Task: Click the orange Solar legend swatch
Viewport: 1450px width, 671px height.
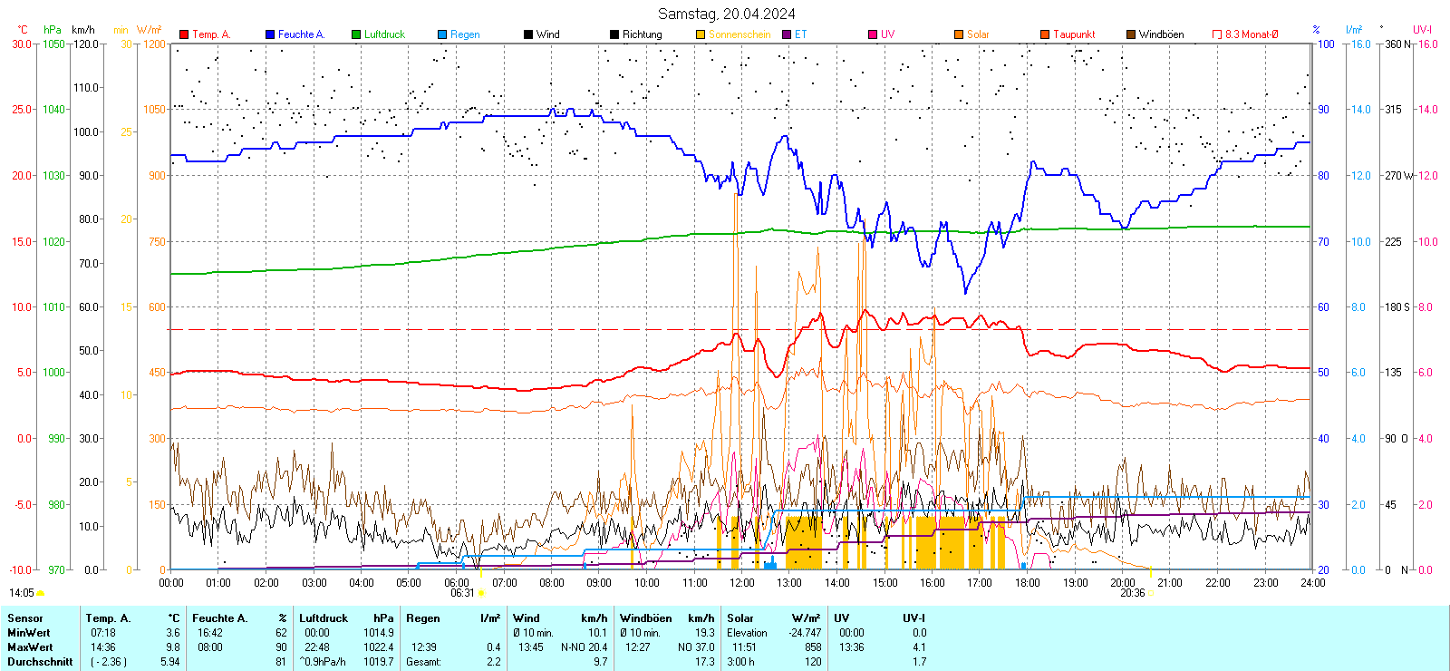Action: (959, 34)
